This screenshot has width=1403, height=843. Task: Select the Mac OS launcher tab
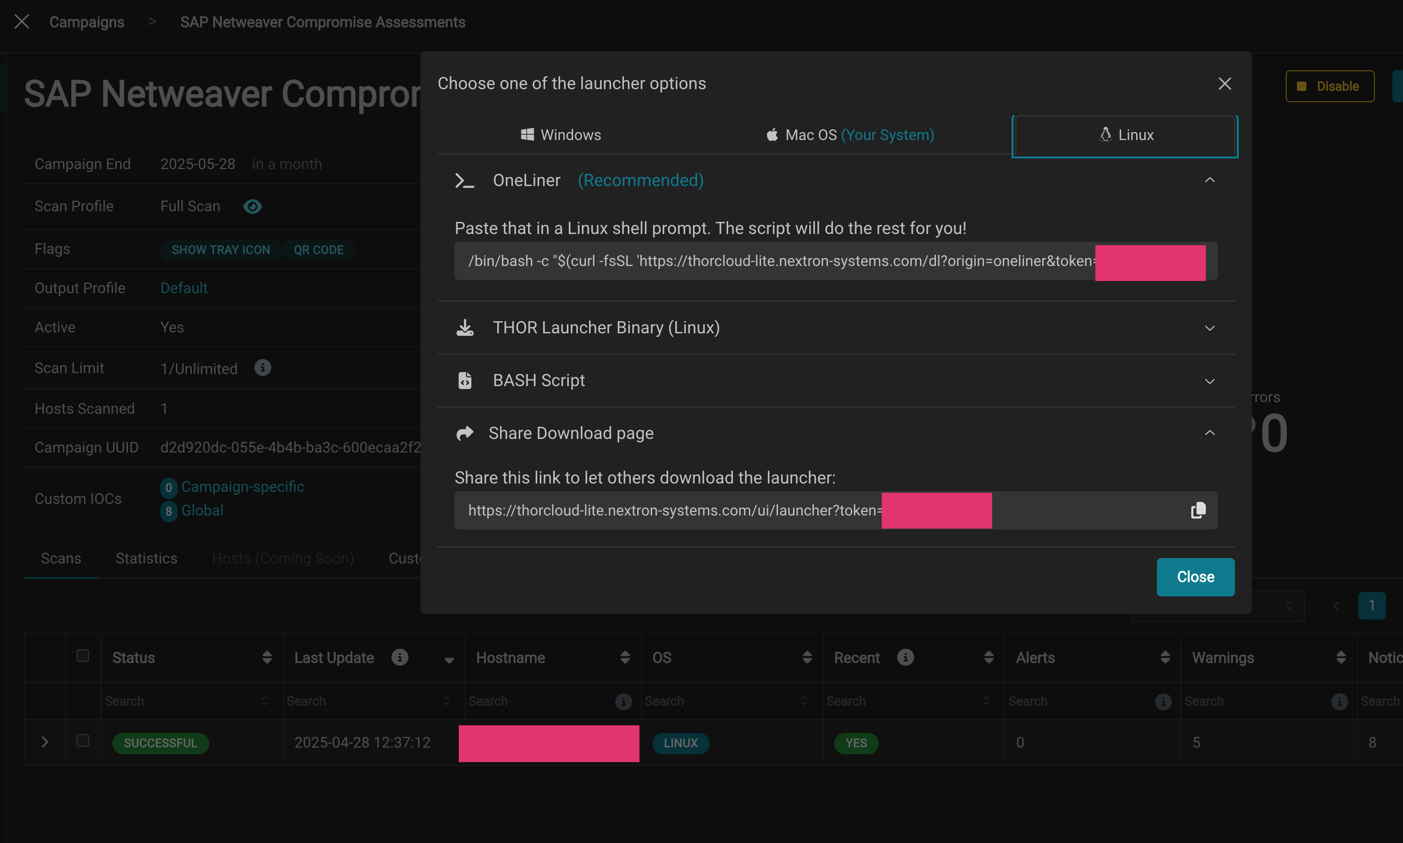(850, 135)
